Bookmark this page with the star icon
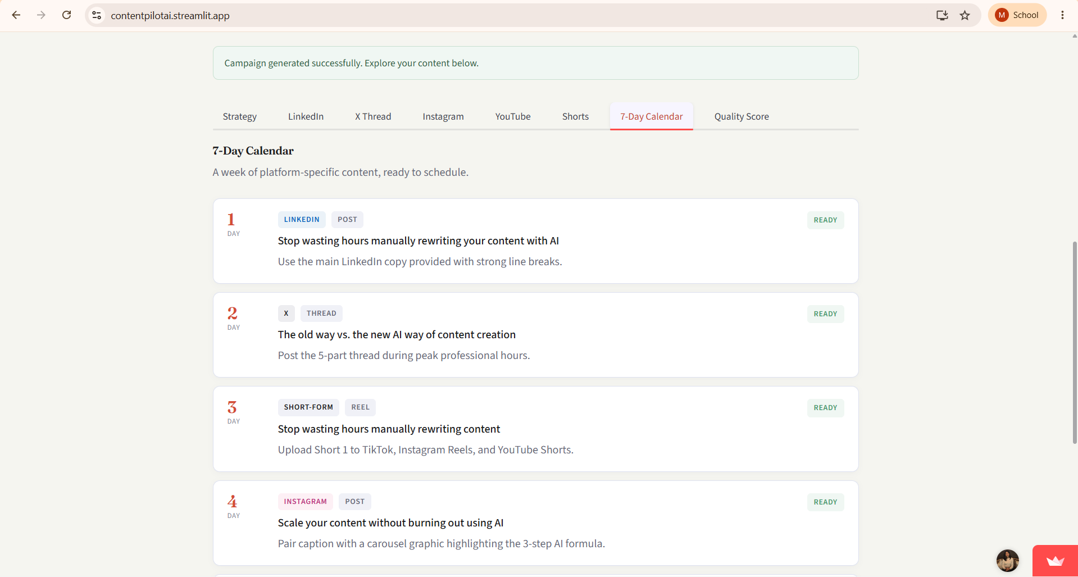The height and width of the screenshot is (577, 1078). tap(965, 15)
